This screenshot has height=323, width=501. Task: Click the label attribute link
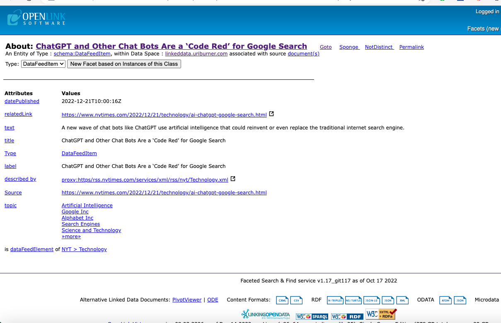(10, 166)
